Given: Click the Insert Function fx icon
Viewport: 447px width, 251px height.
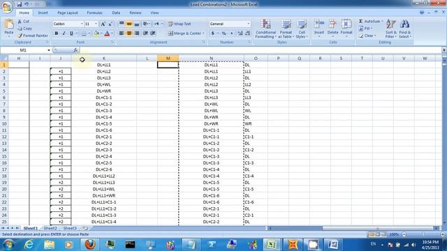Looking at the screenshot, I should tap(75, 50).
